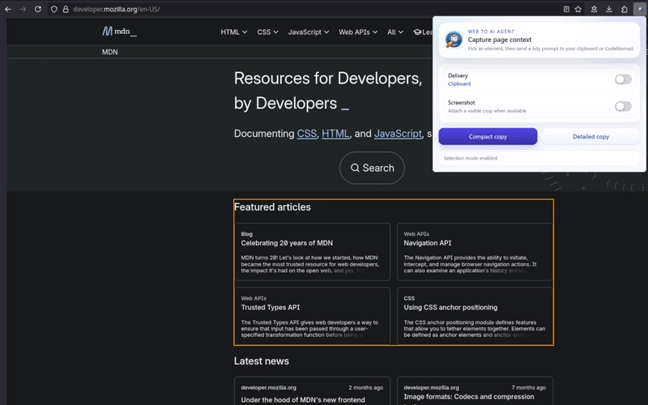Open Using CSS anchor positioning article

(450, 308)
